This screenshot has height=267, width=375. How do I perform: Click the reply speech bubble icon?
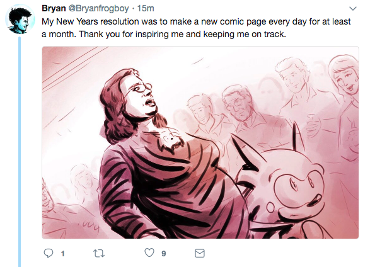pyautogui.click(x=49, y=253)
